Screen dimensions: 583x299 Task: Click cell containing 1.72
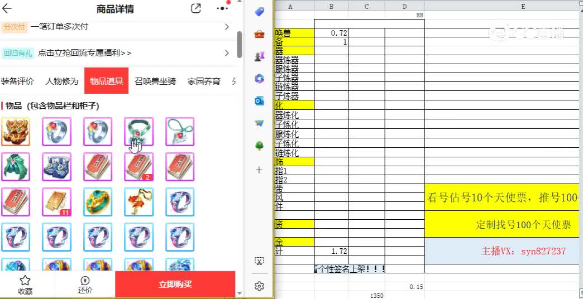[331, 252]
